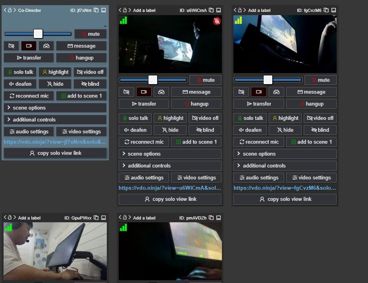Click red camera record icon for Co-Director
The height and width of the screenshot is (283, 368).
click(29, 46)
